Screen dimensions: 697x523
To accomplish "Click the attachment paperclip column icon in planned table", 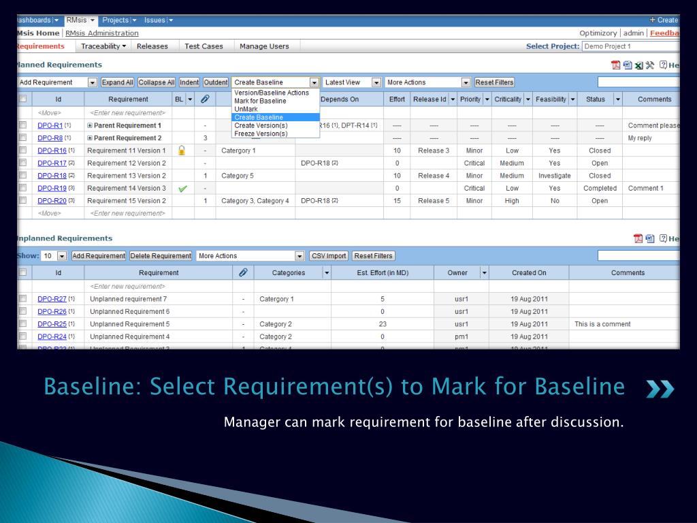I will point(205,99).
